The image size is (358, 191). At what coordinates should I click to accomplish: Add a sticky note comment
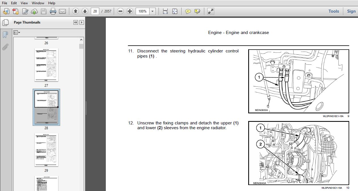[x=188, y=11]
